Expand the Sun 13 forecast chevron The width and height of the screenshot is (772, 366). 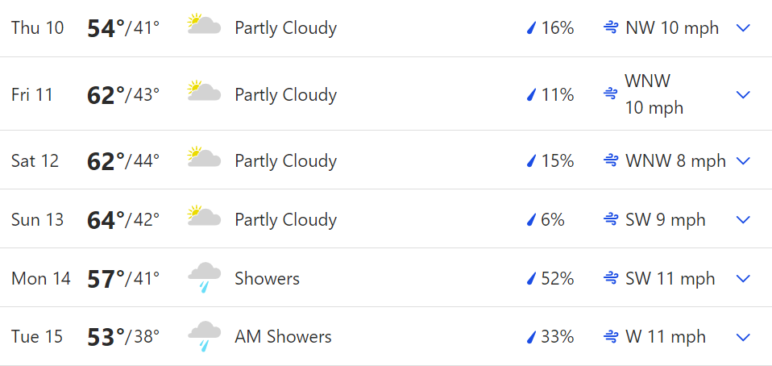click(742, 219)
